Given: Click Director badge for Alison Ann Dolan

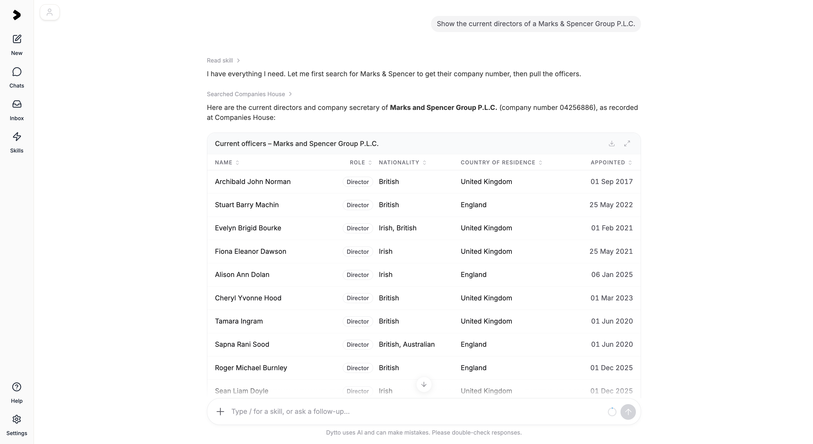Looking at the screenshot, I should [x=358, y=275].
